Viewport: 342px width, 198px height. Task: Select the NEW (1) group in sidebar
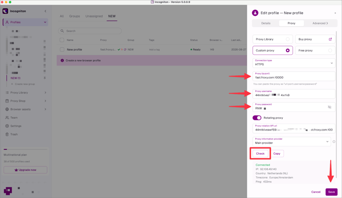15,78
